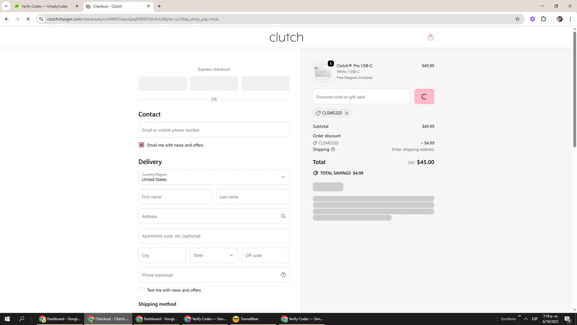The image size is (577, 325).
Task: Click the Escritorio toolbar label
Action: [509, 319]
